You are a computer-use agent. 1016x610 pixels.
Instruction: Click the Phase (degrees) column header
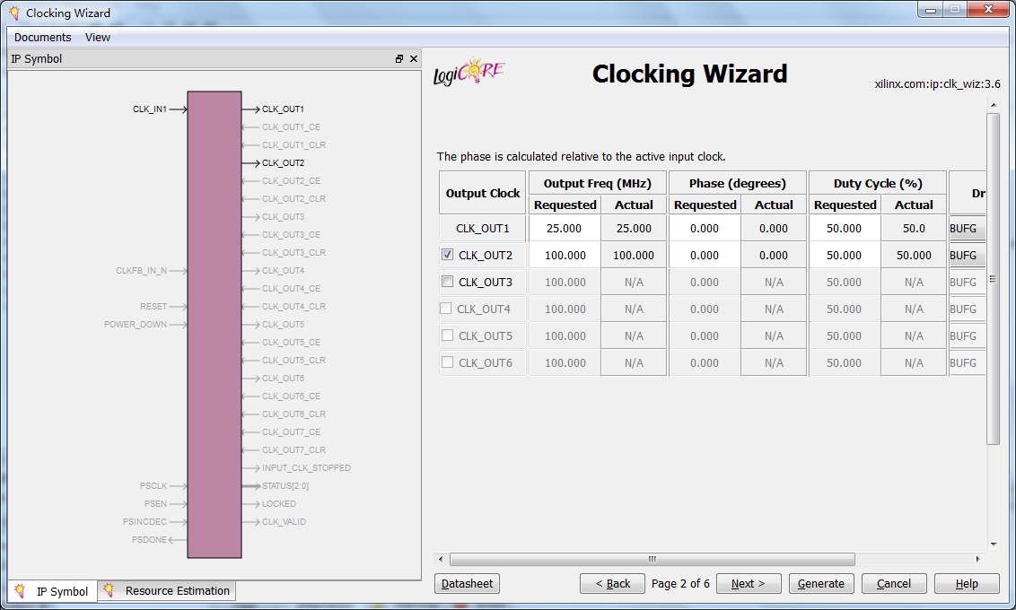click(x=738, y=183)
